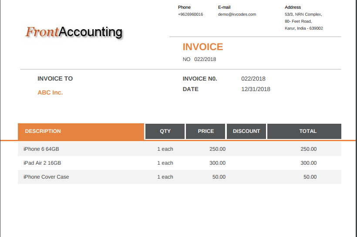Select the 50.00 price of iPhone Cover Case
The height and width of the screenshot is (237, 357).
(219, 177)
